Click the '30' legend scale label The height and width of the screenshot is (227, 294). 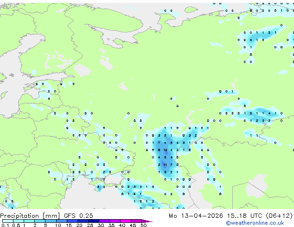click(101, 225)
